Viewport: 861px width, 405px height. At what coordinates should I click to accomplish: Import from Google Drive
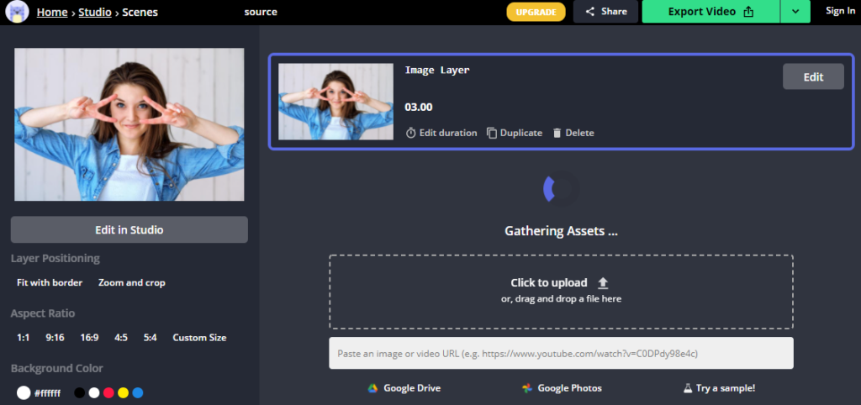412,388
